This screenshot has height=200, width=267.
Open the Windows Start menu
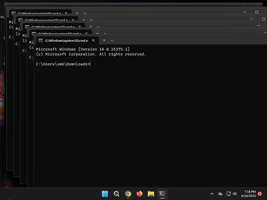(x=105, y=194)
